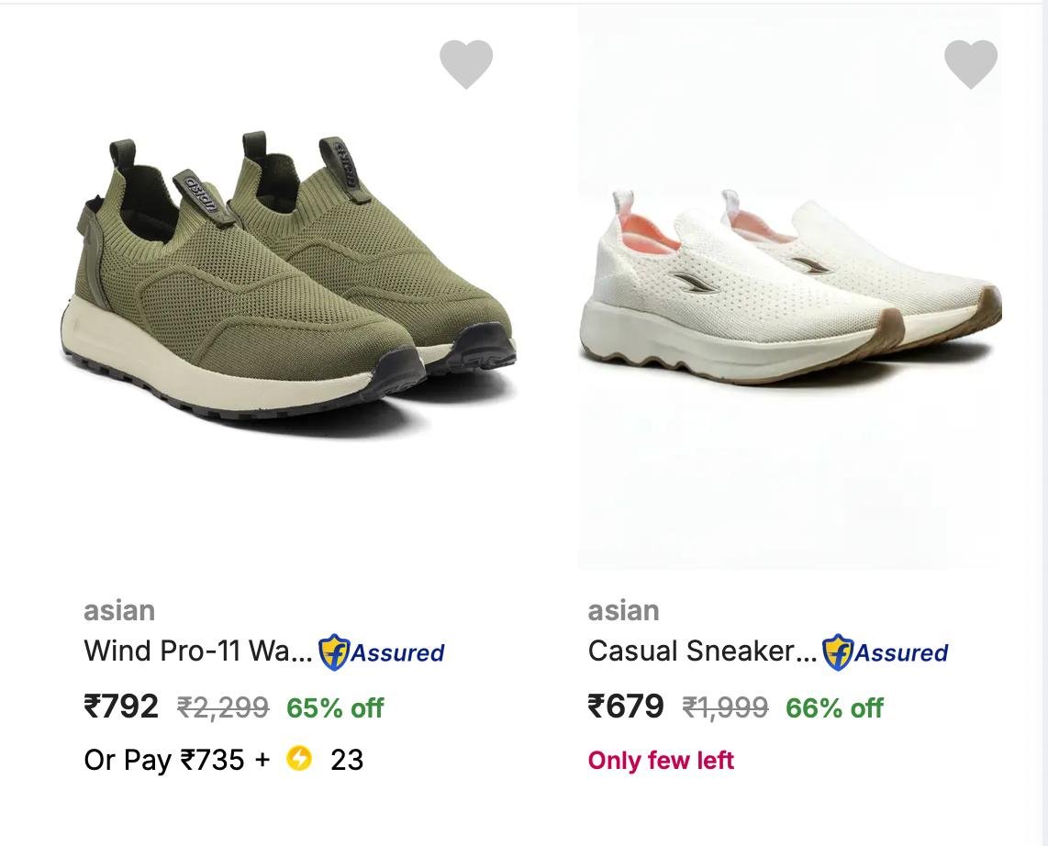Click the Or Pay ₹735 offer text

click(165, 760)
